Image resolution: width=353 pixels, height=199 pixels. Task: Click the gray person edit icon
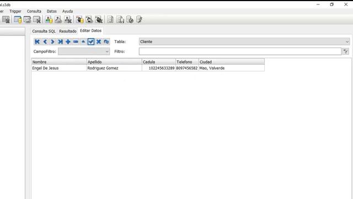[x=58, y=20]
